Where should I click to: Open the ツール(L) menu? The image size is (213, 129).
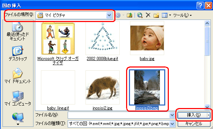point(182,15)
